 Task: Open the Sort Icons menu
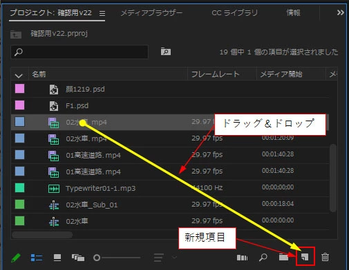point(159,258)
